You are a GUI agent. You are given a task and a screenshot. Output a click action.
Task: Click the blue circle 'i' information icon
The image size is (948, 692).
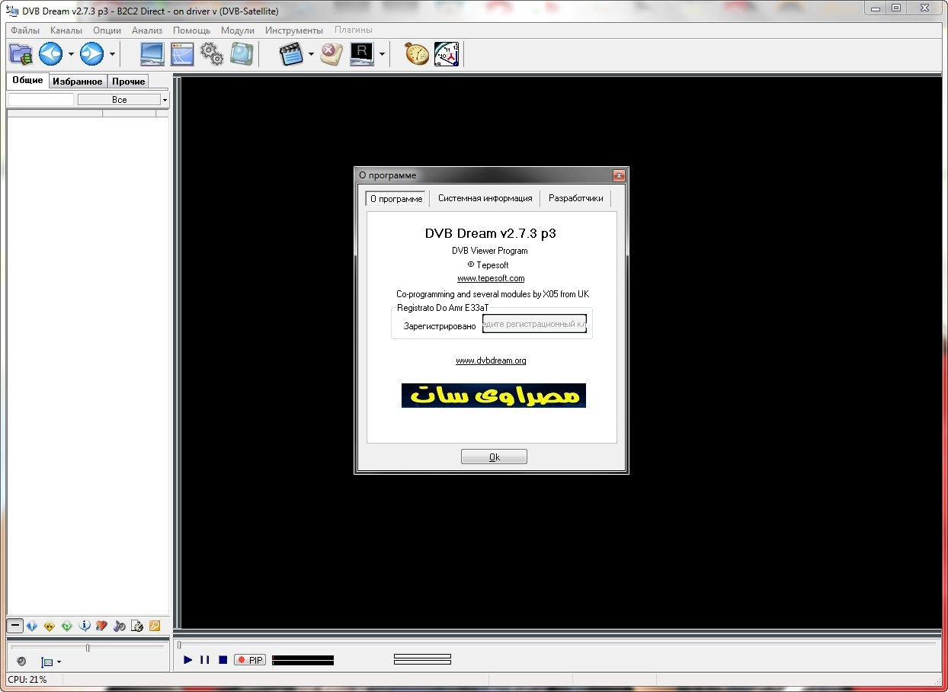point(85,626)
